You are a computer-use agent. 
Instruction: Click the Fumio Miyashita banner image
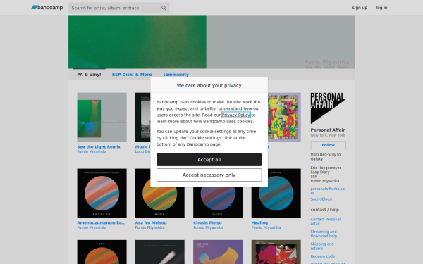point(211,42)
